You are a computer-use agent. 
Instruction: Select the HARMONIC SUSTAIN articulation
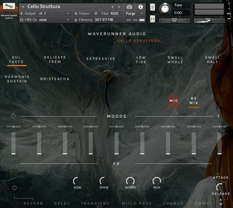17,79
